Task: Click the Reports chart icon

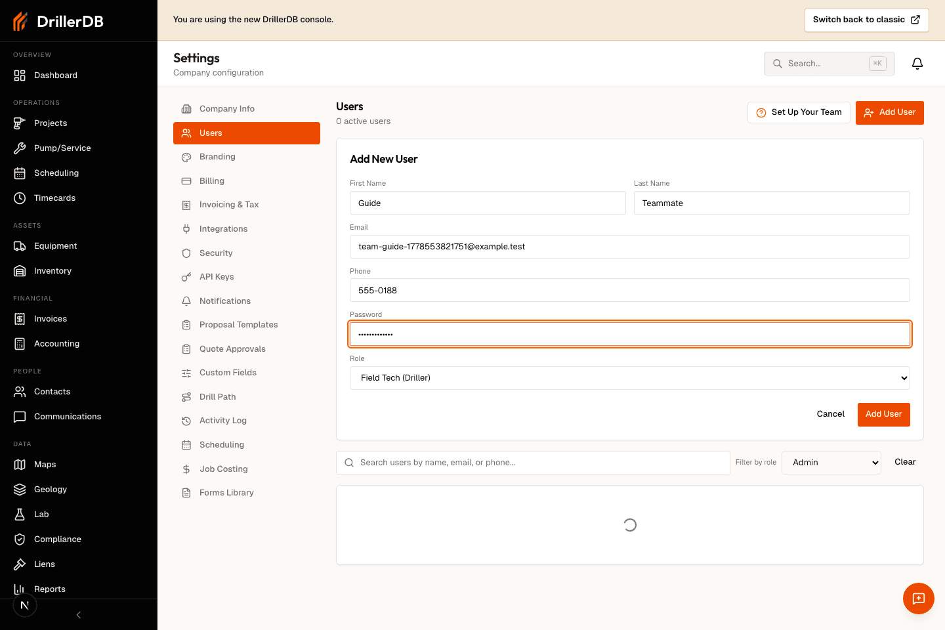Action: tap(20, 589)
